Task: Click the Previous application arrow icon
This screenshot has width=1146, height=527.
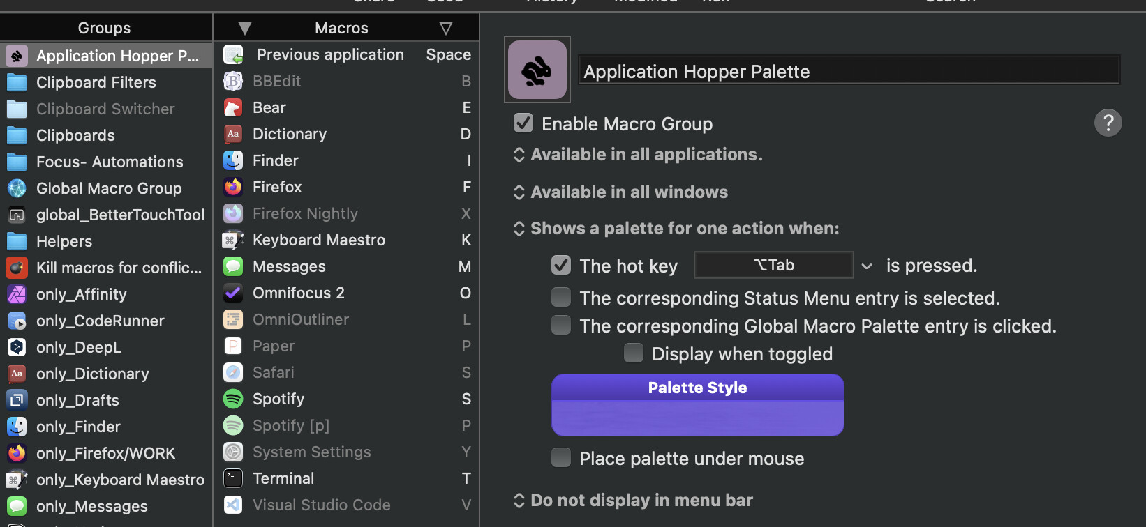Action: [x=233, y=54]
